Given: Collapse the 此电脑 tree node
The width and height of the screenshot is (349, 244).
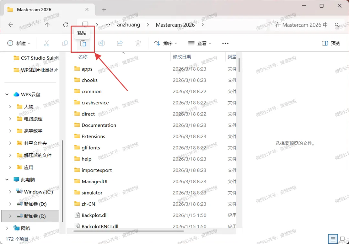Looking at the screenshot, I should point(7,179).
